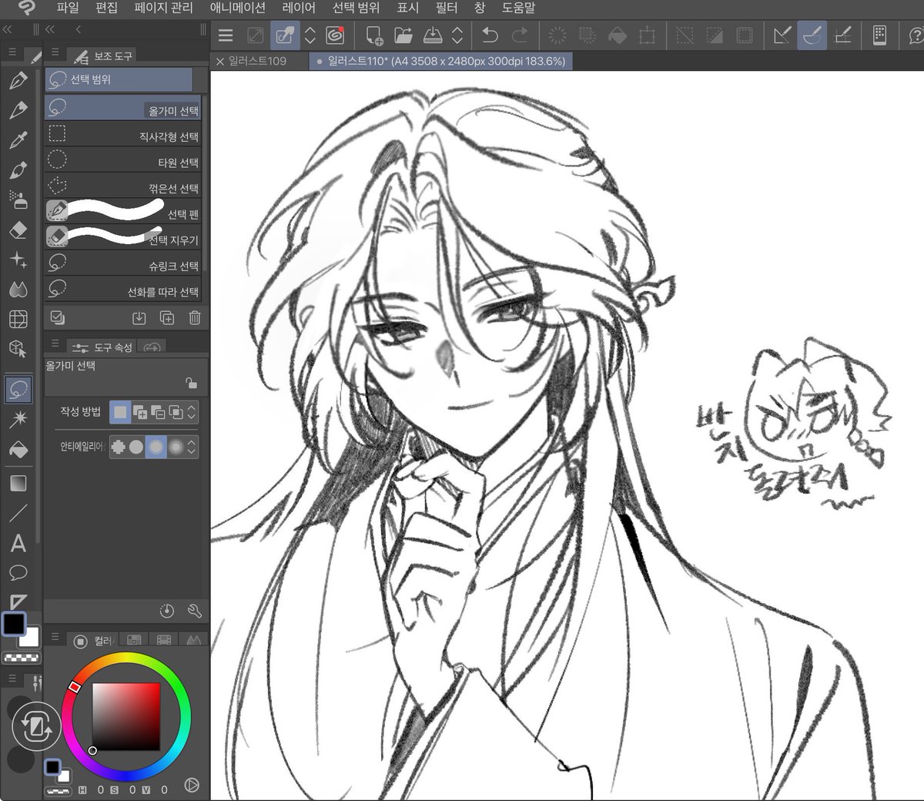Open the Tool Property (도구 속성) panel menu
924x801 pixels.
(x=55, y=344)
